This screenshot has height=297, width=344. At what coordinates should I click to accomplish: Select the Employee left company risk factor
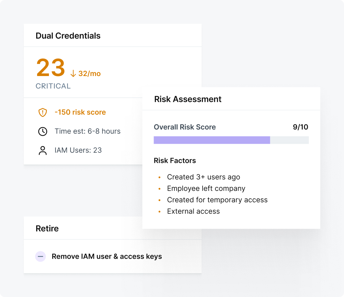pos(206,189)
